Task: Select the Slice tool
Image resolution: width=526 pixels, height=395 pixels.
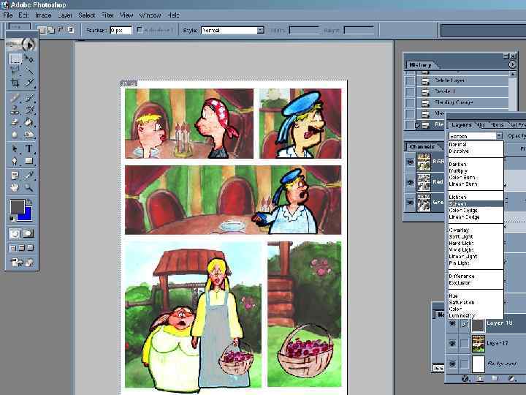Action: point(29,82)
